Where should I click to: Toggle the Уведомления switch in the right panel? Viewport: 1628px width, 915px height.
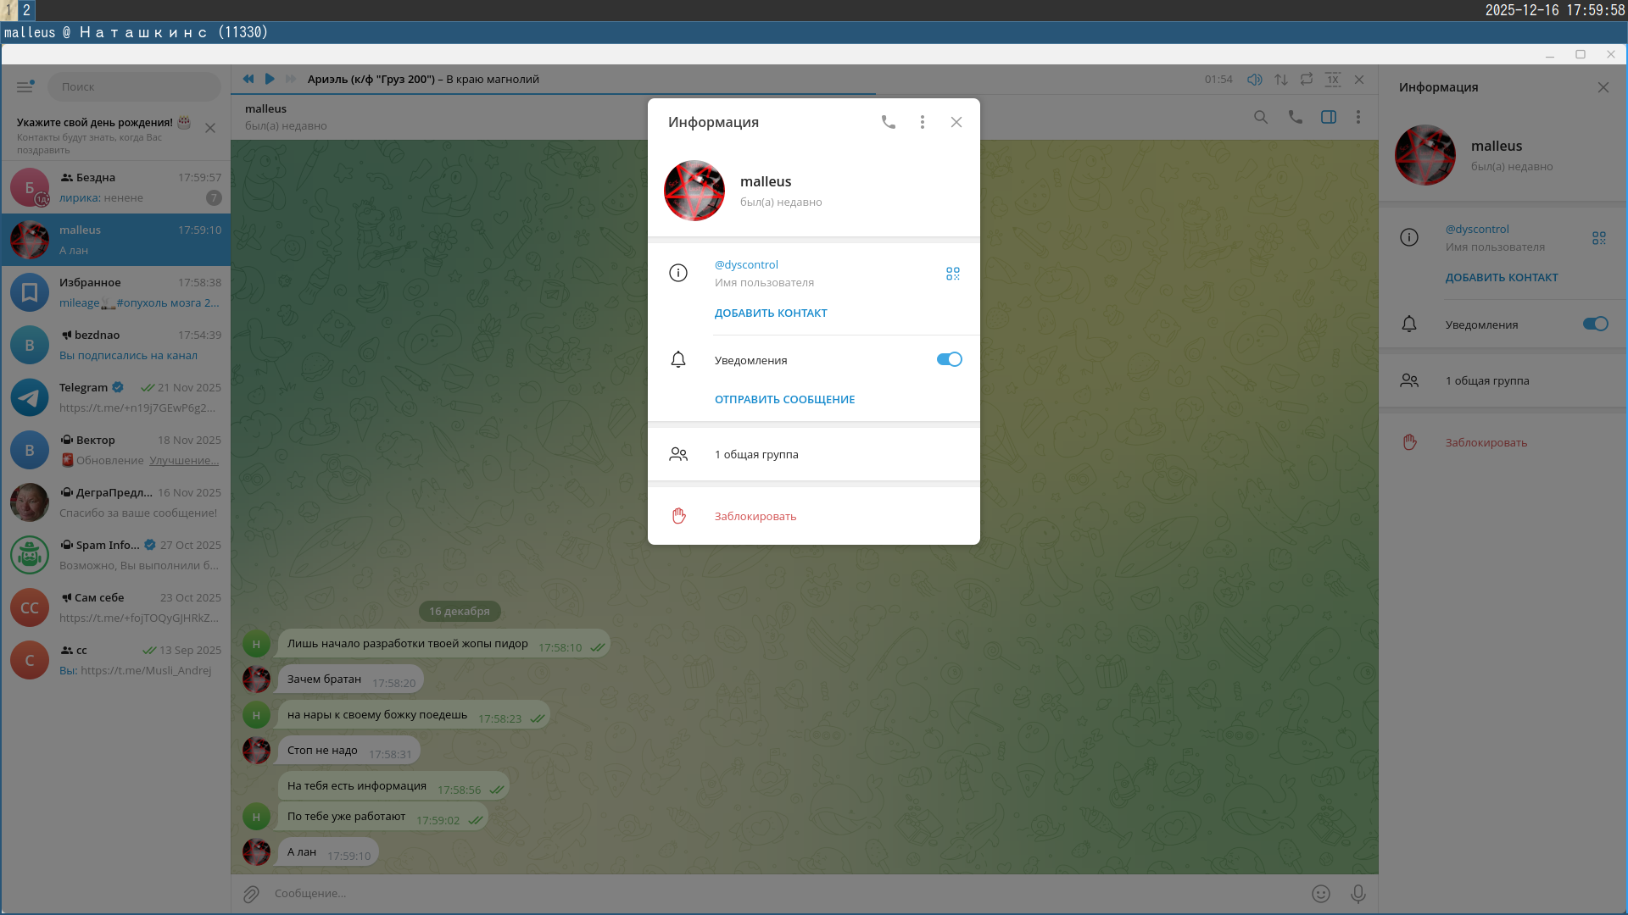[1595, 324]
